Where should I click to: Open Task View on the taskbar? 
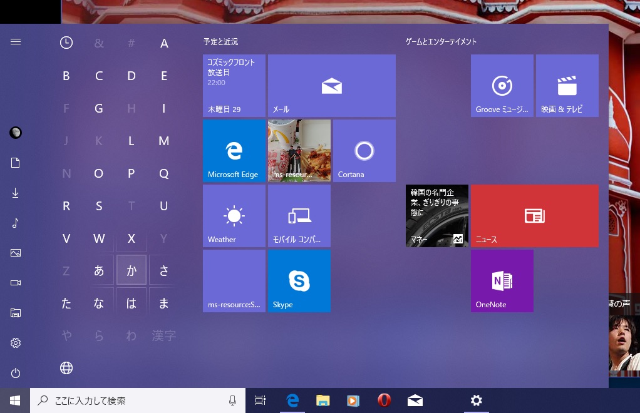[x=261, y=400]
